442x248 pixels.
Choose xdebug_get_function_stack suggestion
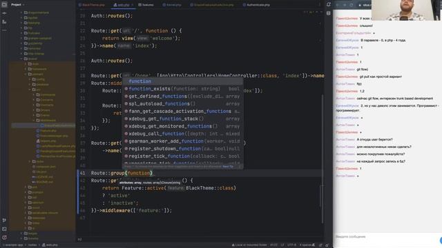(182, 118)
